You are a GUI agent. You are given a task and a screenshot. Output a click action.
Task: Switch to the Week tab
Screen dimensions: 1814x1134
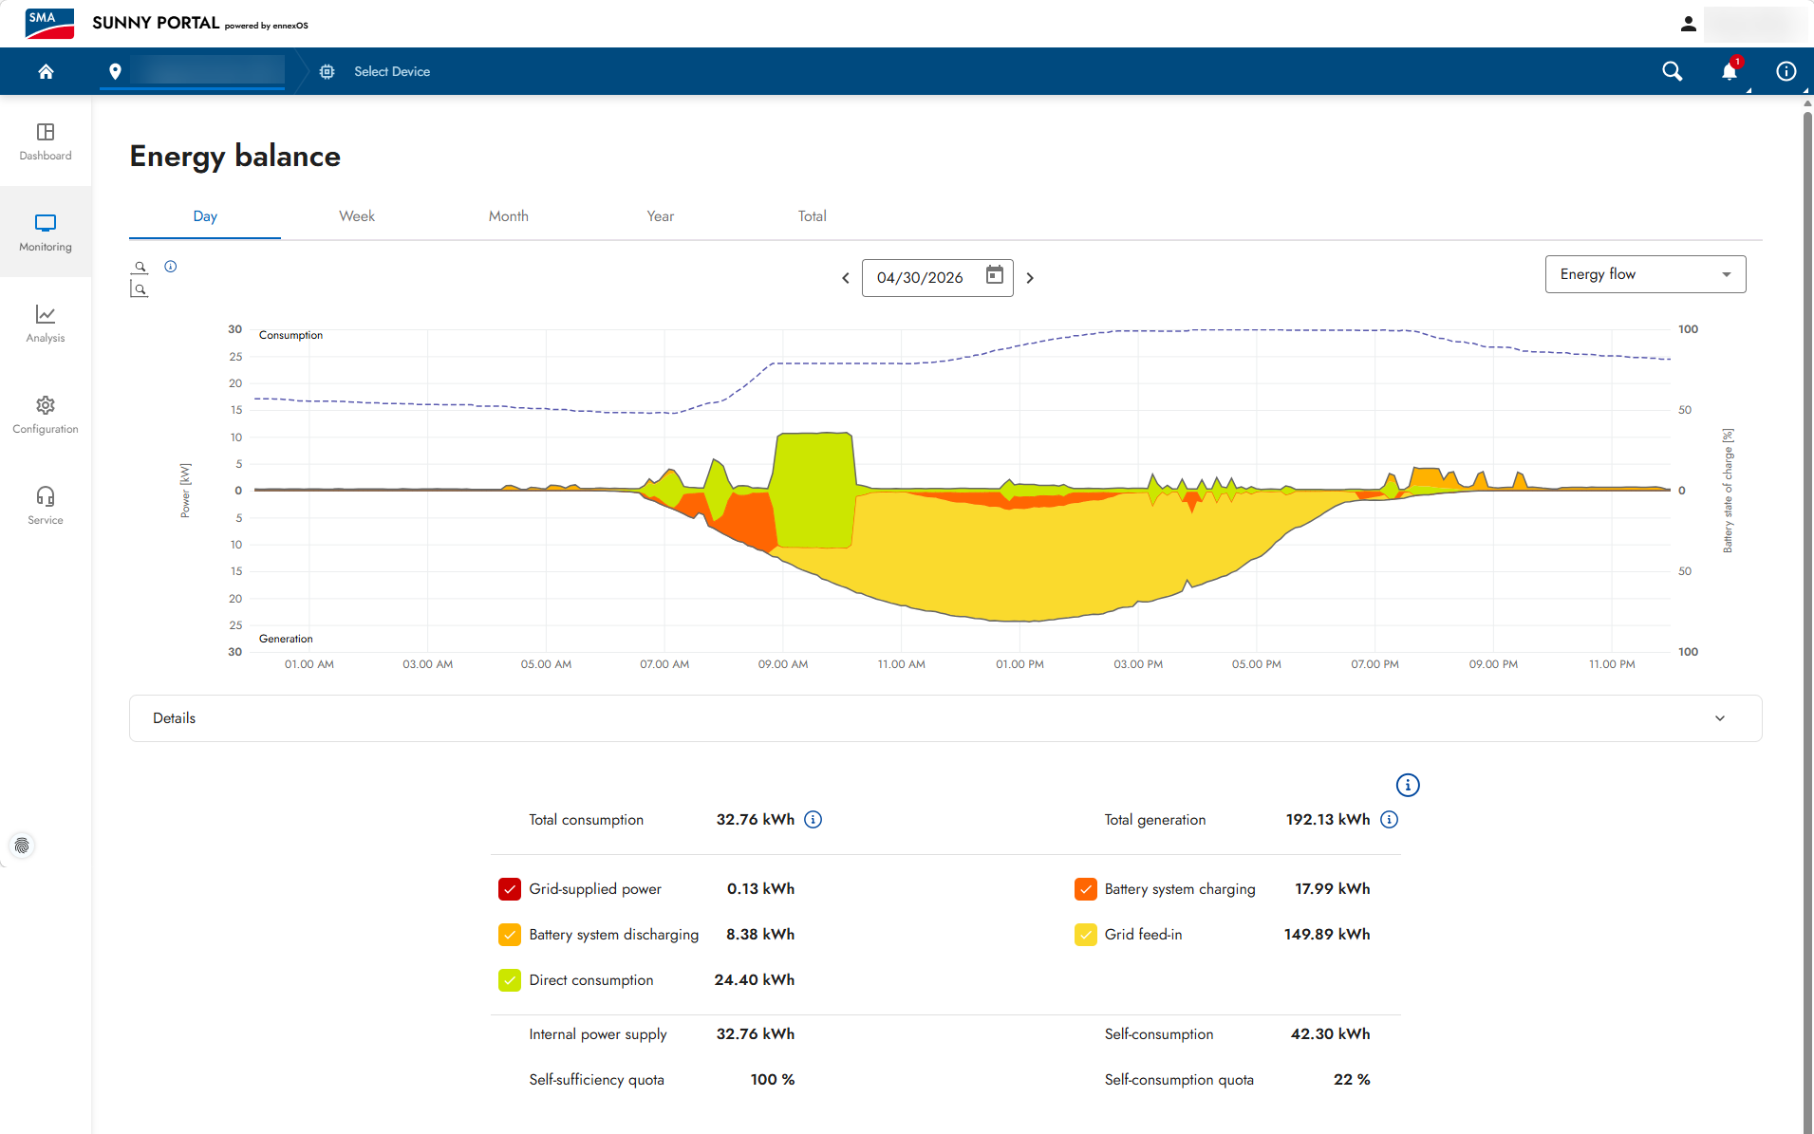click(x=357, y=216)
